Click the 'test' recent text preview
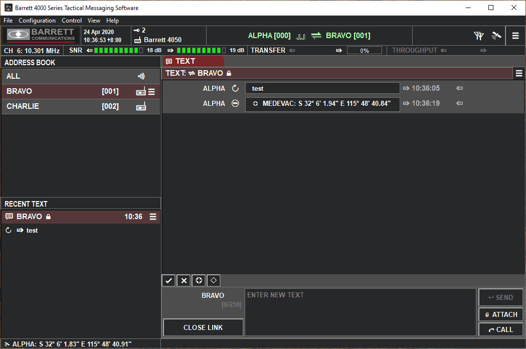526x349 pixels. [32, 231]
